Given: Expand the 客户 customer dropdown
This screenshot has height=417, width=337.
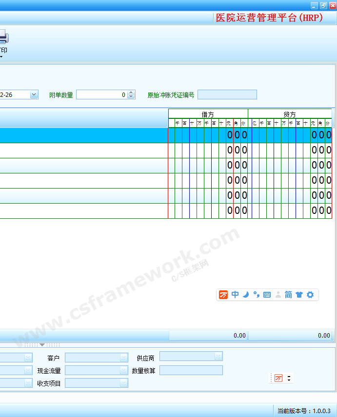Looking at the screenshot, I should (x=124, y=358).
